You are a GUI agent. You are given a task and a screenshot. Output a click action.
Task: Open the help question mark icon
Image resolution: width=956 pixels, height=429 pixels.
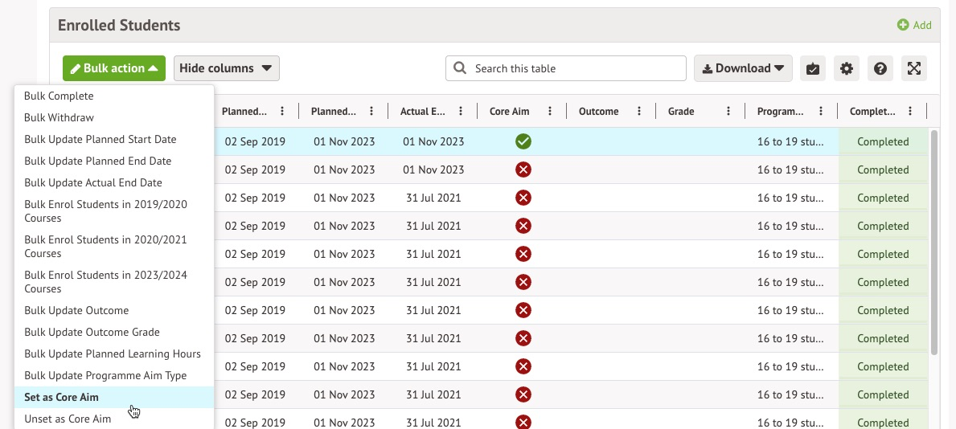(880, 68)
